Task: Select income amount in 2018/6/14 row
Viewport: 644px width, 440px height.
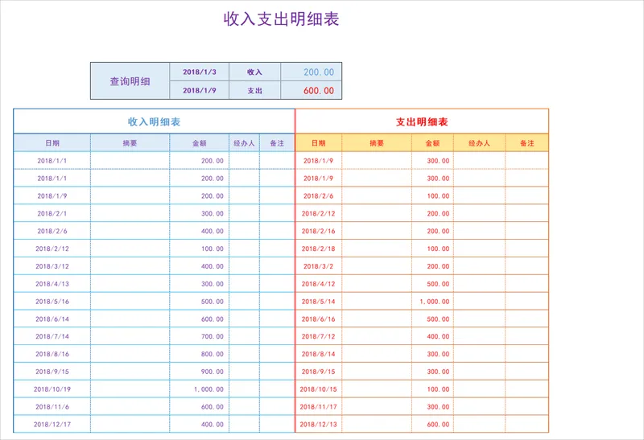Action: 199,319
